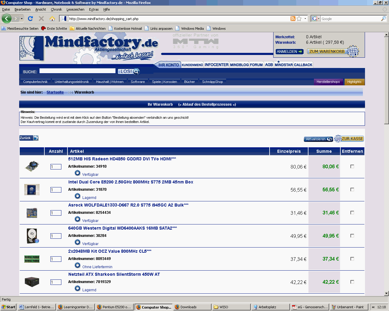
Task: Open the Extras menu
Action: pos(94,9)
